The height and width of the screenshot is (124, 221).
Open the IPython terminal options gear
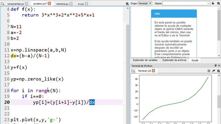[x=218, y=71]
